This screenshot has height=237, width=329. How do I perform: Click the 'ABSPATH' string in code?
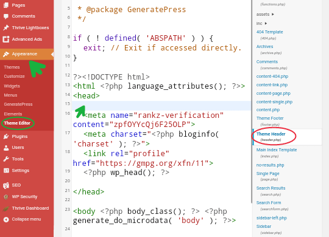[166, 38]
